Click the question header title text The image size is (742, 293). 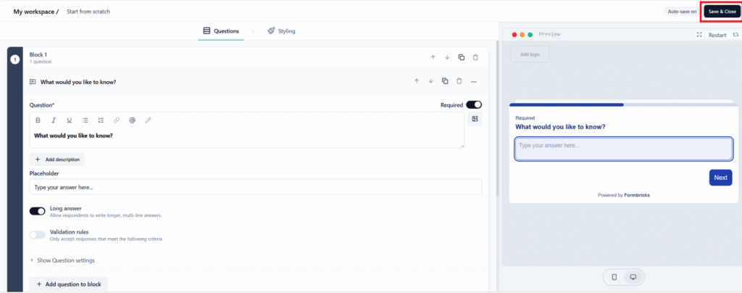(78, 82)
